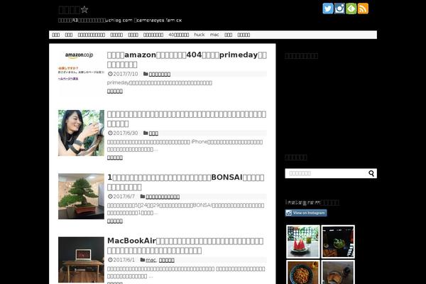Click read-more link under BONSAI post
Image resolution: width=426 pixels, height=284 pixels.
pyautogui.click(x=114, y=221)
